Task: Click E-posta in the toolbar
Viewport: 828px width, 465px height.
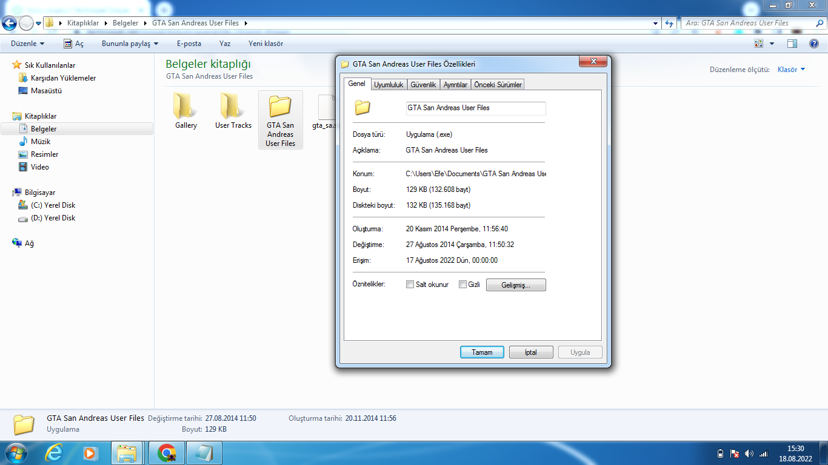Action: (189, 44)
